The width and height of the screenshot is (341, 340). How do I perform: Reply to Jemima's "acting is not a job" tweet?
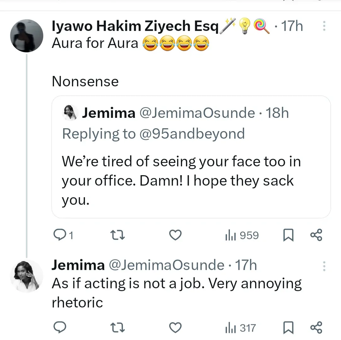[59, 328]
